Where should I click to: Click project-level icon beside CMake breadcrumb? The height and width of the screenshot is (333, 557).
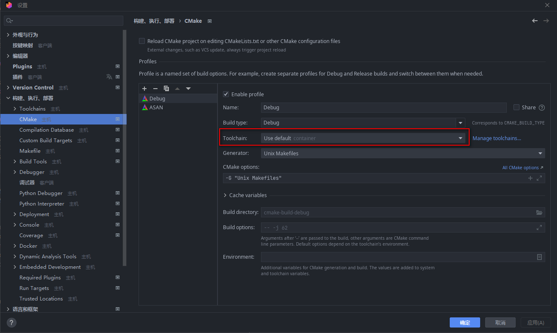[x=210, y=21]
